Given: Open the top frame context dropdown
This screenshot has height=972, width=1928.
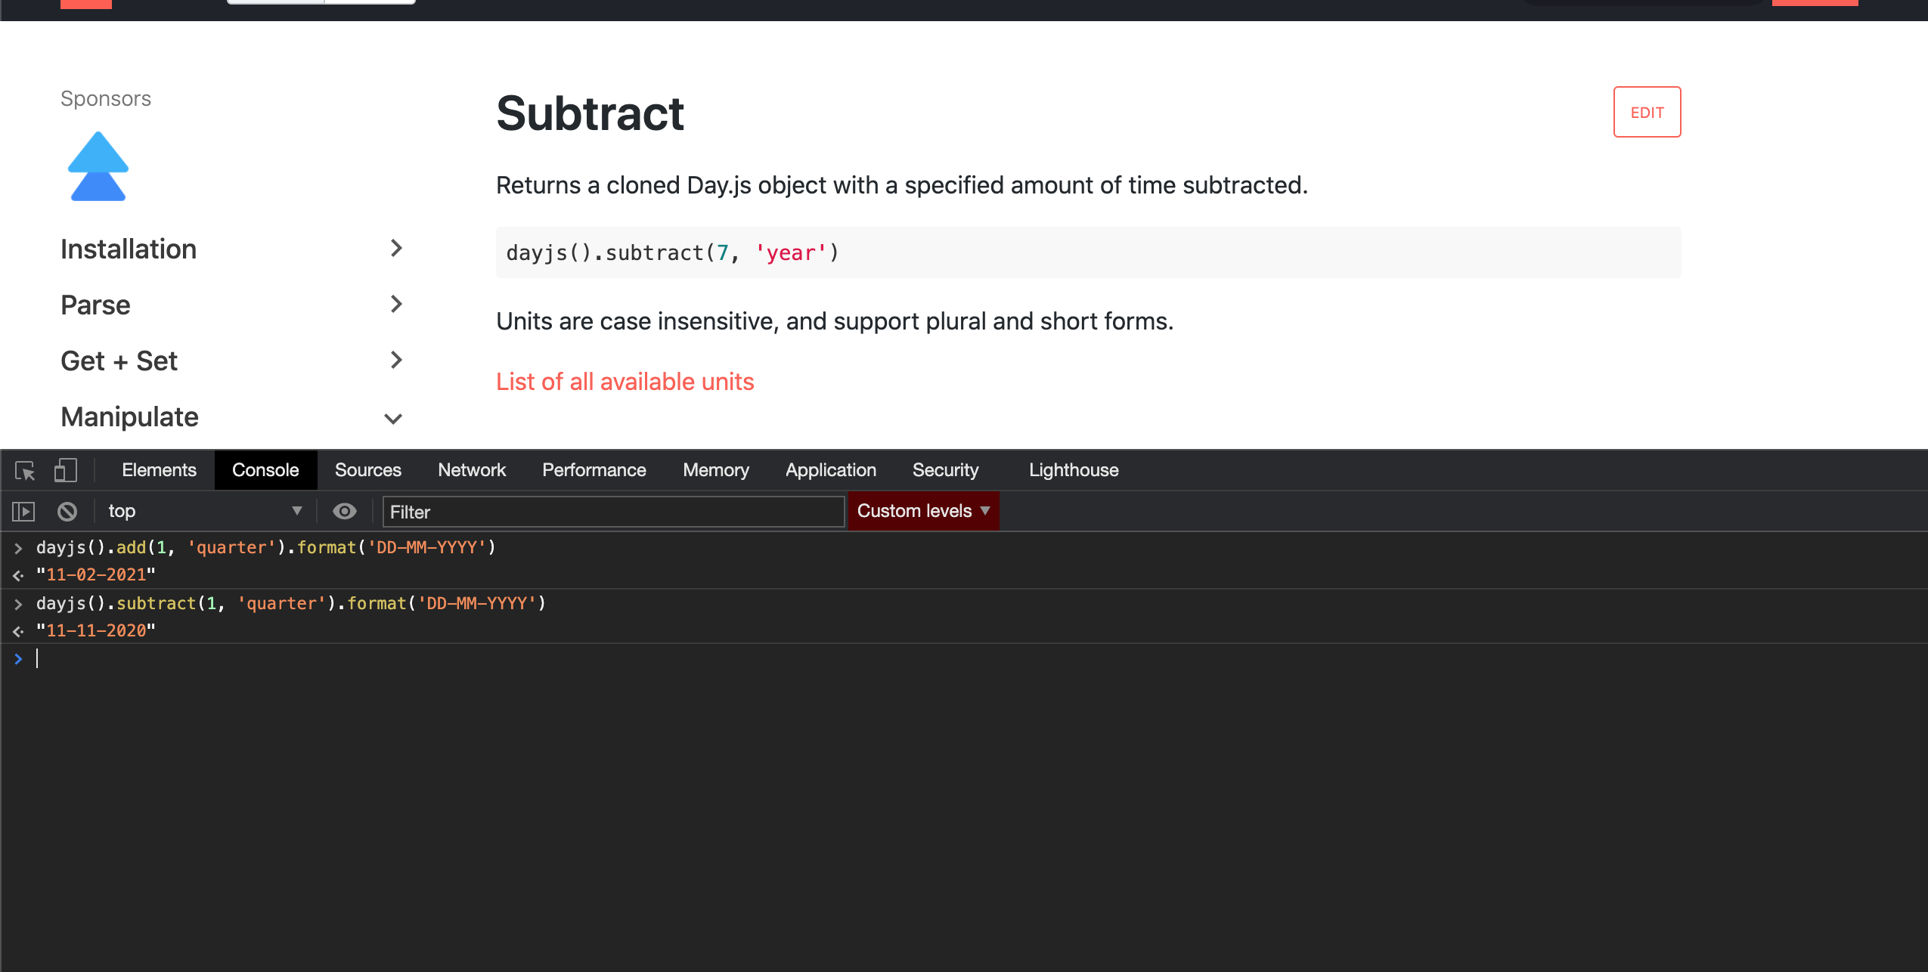Looking at the screenshot, I should [204, 511].
